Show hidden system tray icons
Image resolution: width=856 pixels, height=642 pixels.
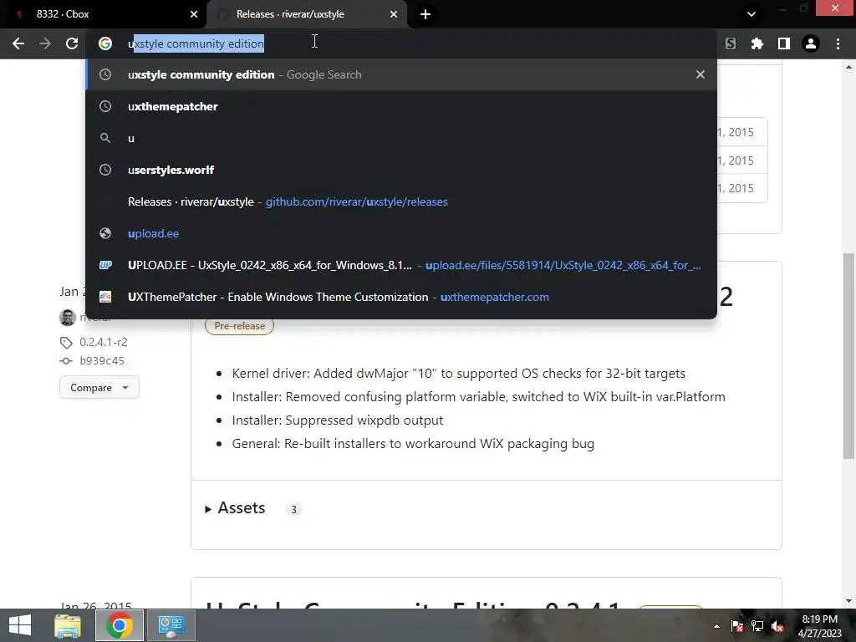(716, 627)
